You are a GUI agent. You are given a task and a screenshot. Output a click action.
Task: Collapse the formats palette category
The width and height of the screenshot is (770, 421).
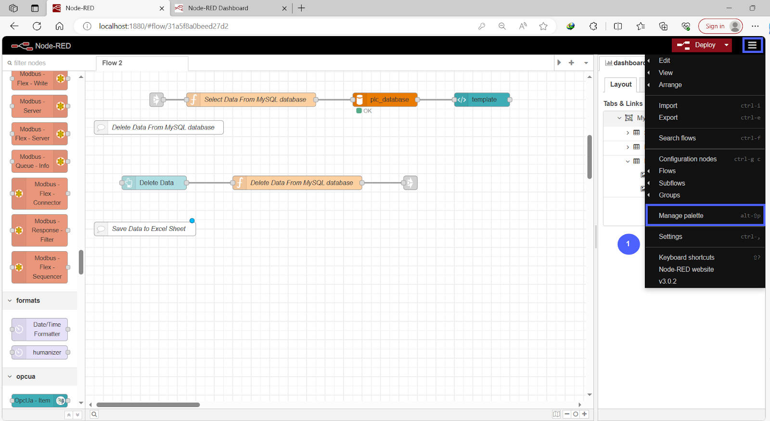(x=39, y=301)
